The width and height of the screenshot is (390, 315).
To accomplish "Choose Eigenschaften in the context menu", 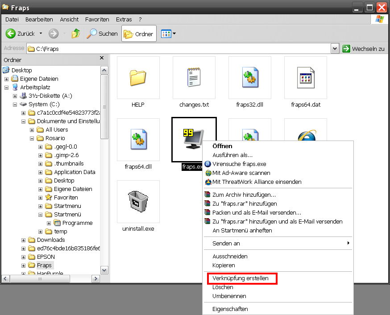I will click(278, 309).
